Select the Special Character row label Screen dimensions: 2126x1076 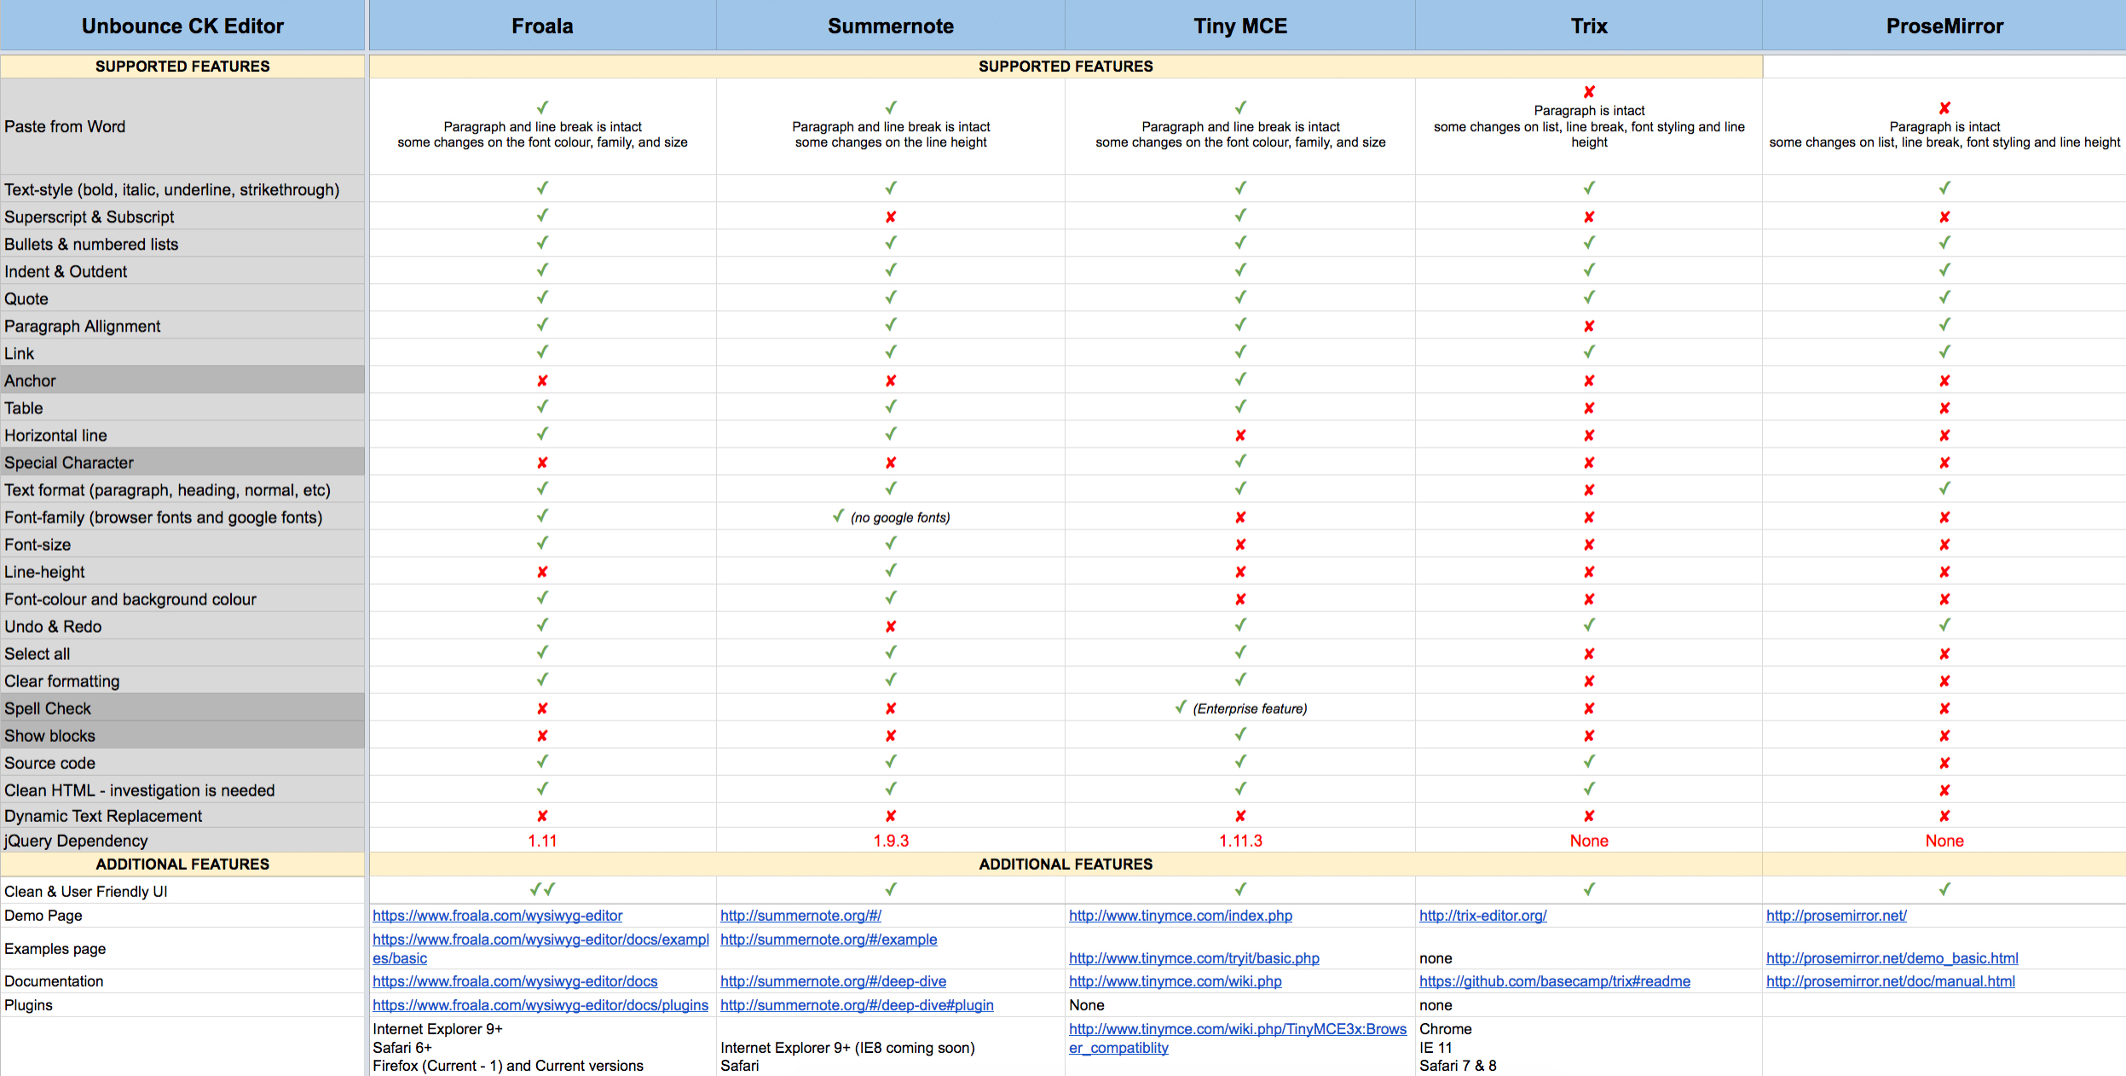click(69, 463)
